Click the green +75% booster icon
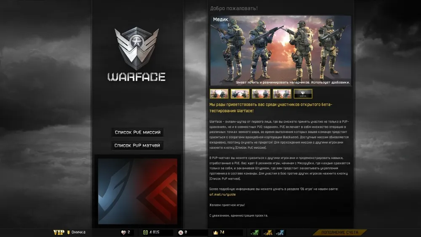This screenshot has width=421, height=237. pos(255,233)
